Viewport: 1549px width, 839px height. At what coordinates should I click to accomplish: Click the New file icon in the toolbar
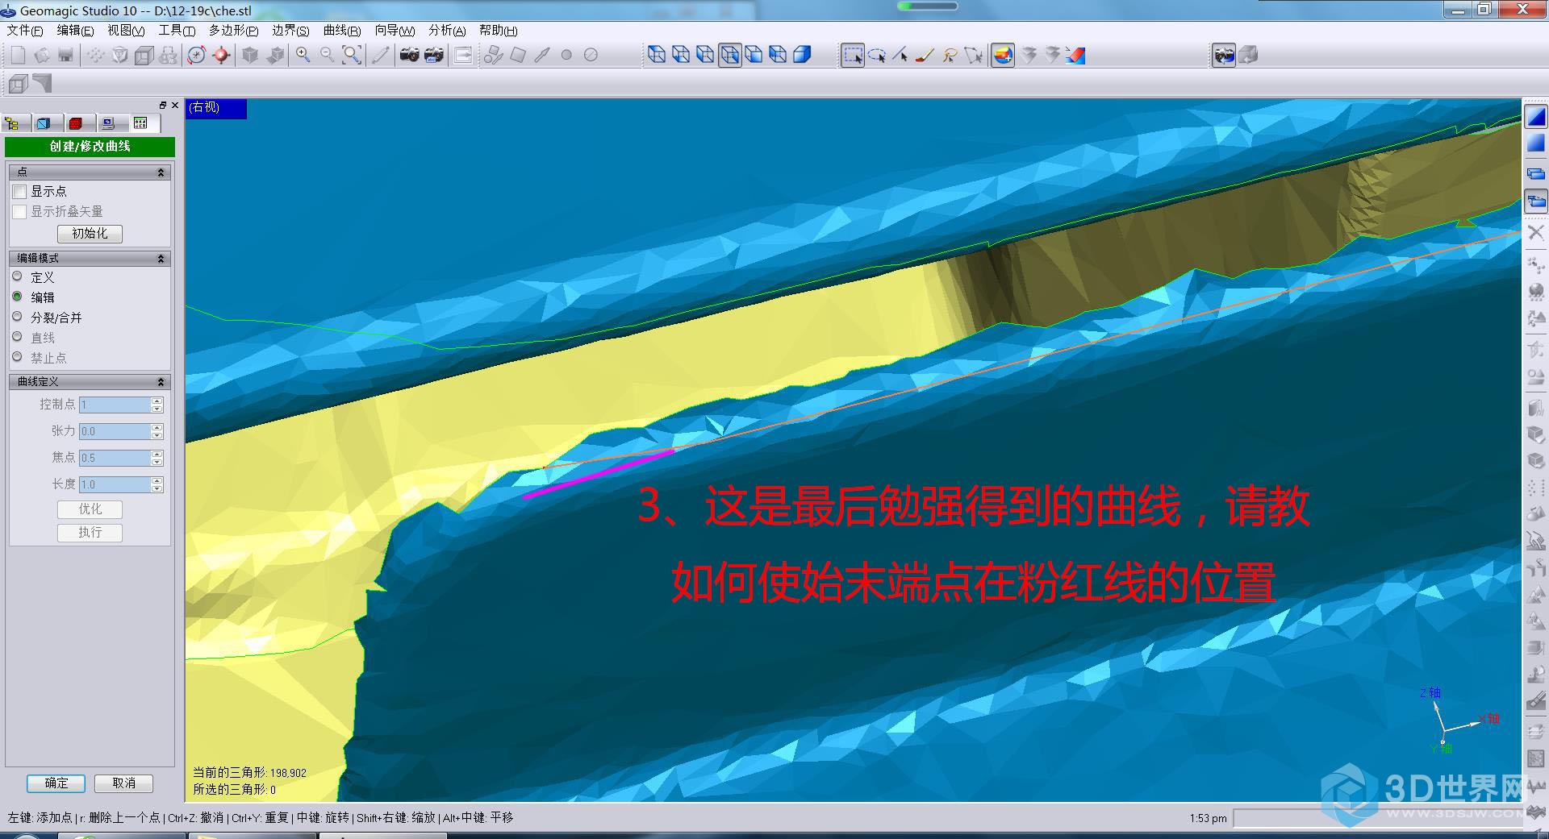(18, 55)
